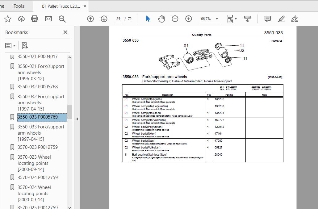Click the envelope email icon
Image resolution: width=318 pixels, height=209 pixels.
coord(48,19)
